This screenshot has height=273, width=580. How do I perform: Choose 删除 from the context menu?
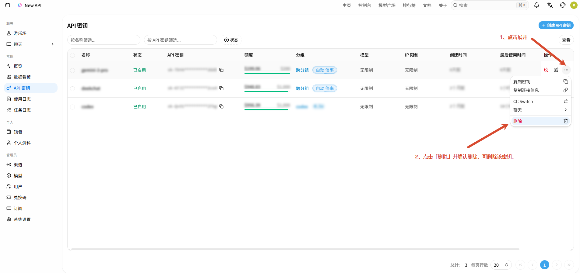point(540,121)
